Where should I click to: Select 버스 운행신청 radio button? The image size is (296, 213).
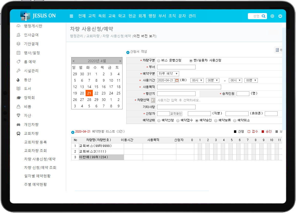[x=159, y=61]
